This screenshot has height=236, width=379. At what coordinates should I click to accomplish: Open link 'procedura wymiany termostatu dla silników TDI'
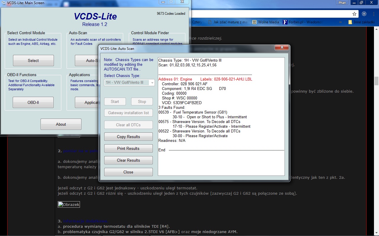coord(116,226)
